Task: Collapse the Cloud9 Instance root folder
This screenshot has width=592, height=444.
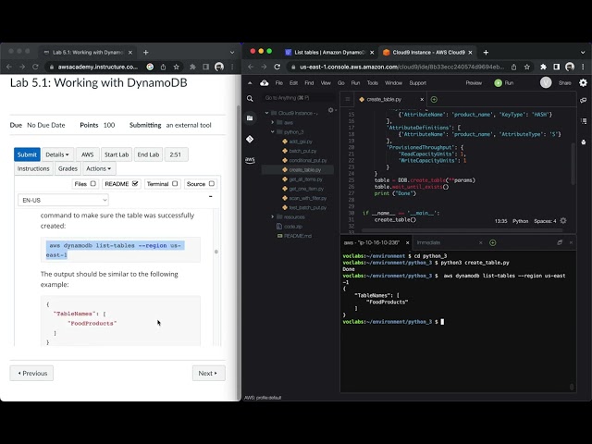Action: (x=267, y=113)
